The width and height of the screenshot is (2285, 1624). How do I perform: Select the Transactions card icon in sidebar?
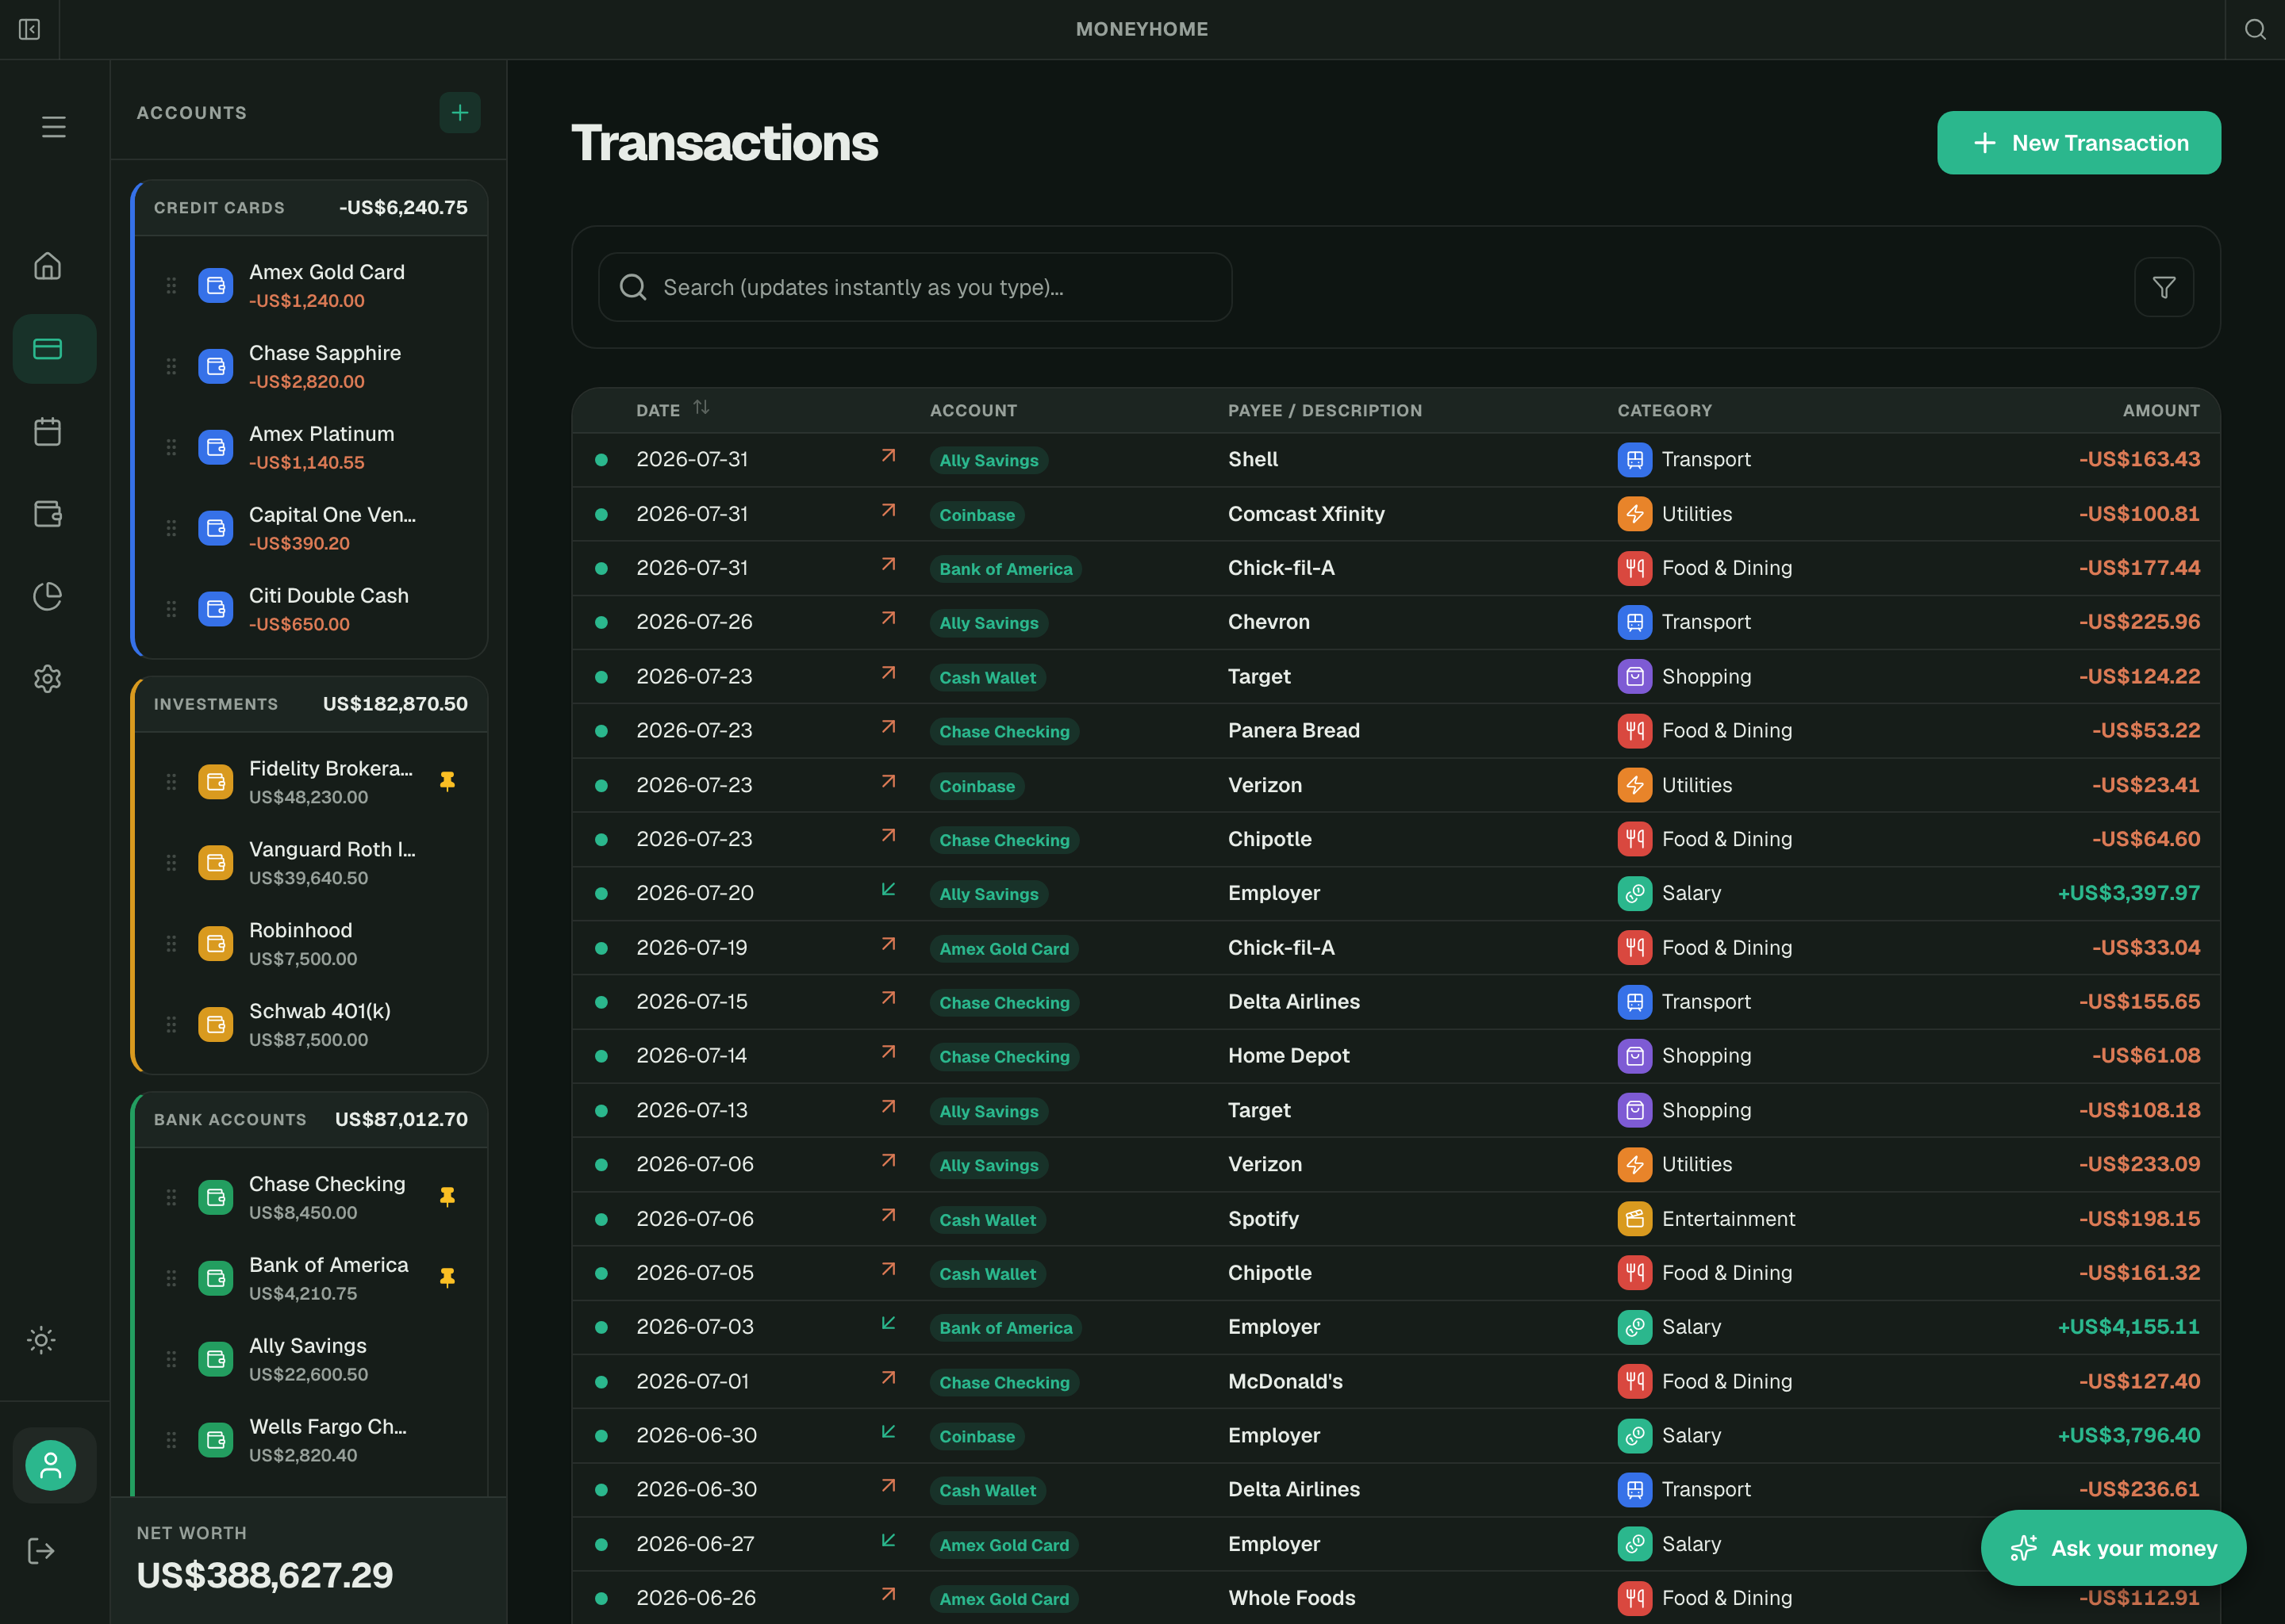(48, 349)
